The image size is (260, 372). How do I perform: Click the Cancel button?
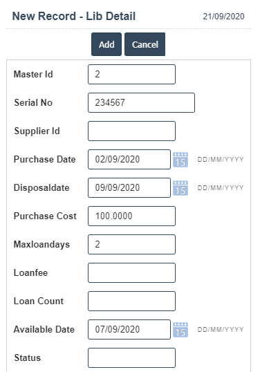pyautogui.click(x=145, y=44)
